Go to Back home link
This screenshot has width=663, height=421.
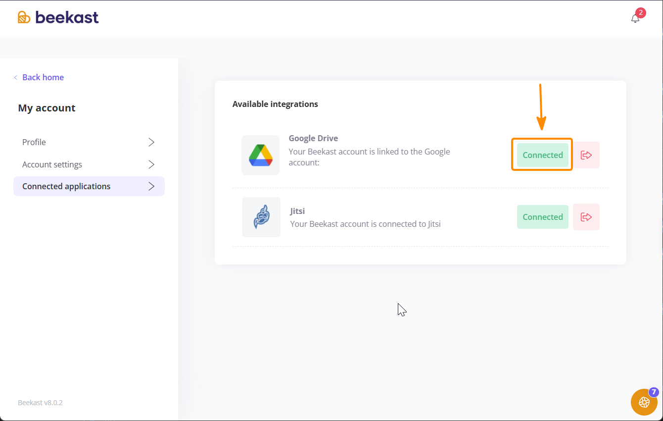coord(43,77)
